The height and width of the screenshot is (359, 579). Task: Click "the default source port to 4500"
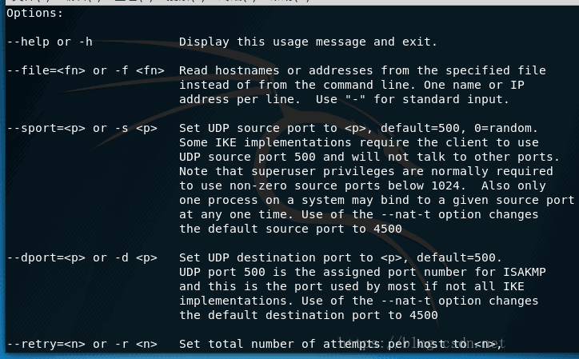pyautogui.click(x=290, y=229)
